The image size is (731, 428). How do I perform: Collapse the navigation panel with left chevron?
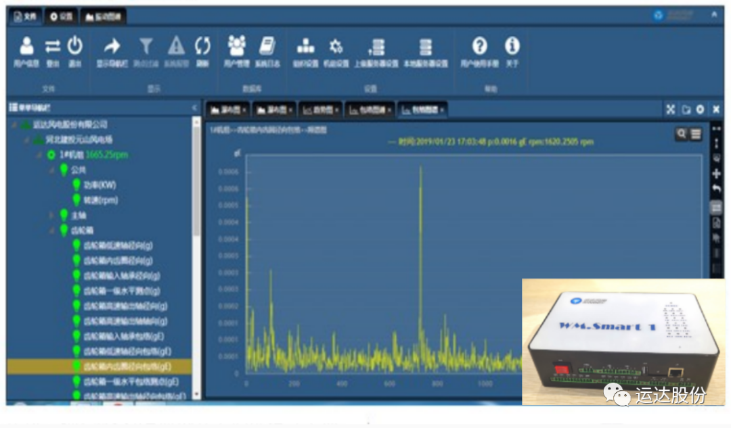tap(194, 108)
